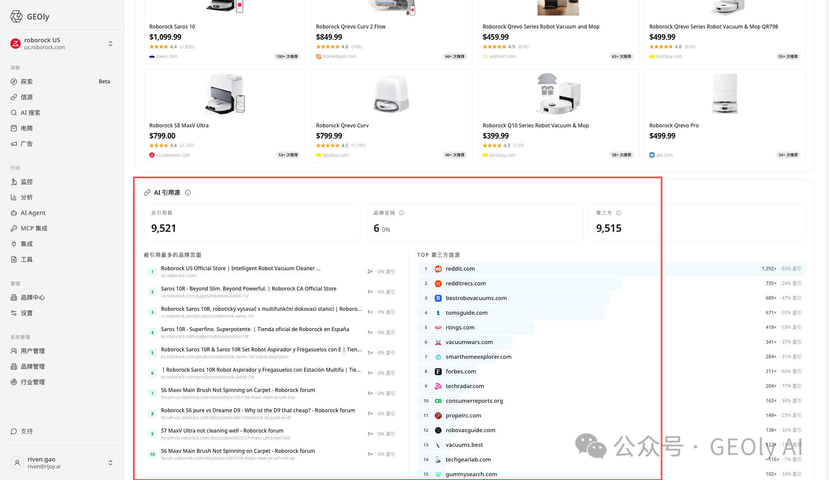The width and height of the screenshot is (829, 480).
Task: Click the 分析 bar chart icon
Action: click(14, 197)
